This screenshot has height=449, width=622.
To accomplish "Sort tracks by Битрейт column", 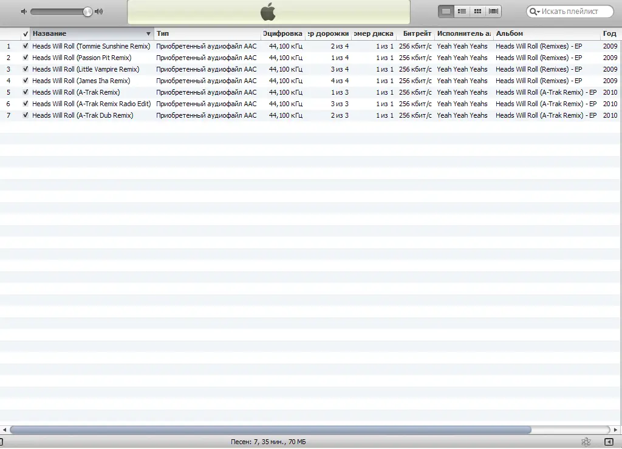I will pos(417,34).
